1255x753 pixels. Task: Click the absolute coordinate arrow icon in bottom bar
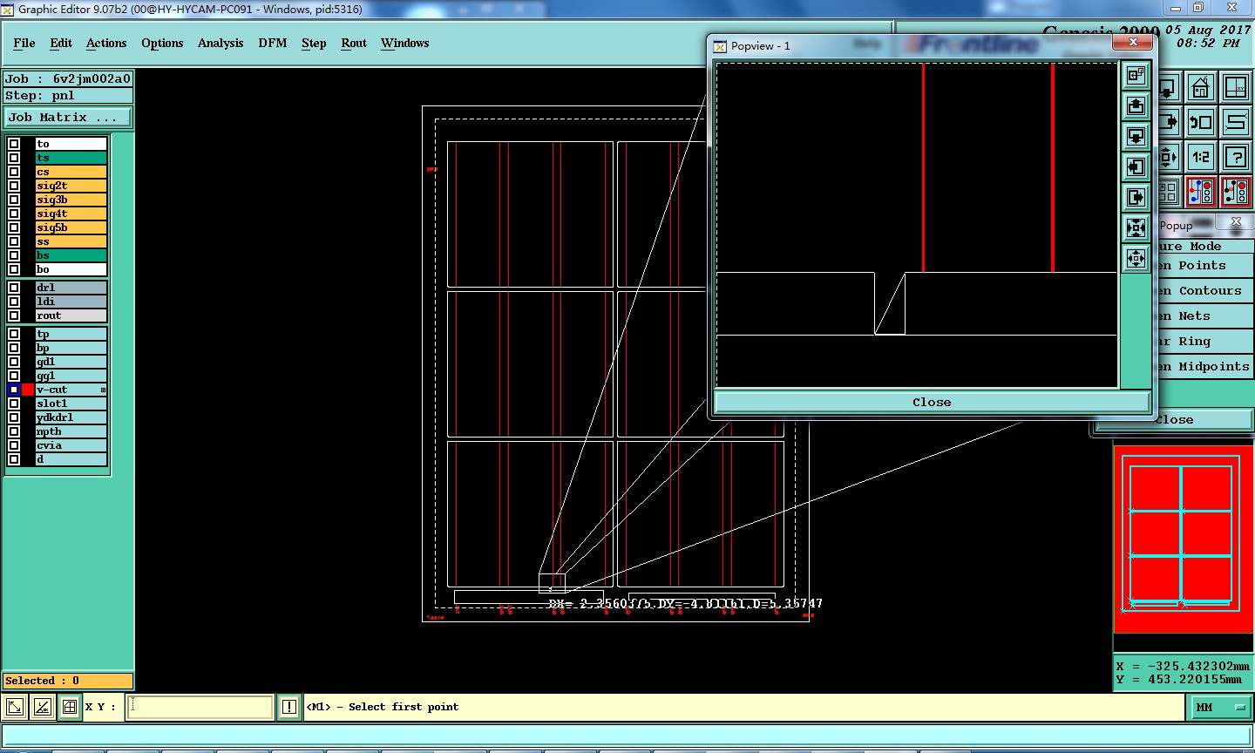pyautogui.click(x=15, y=707)
